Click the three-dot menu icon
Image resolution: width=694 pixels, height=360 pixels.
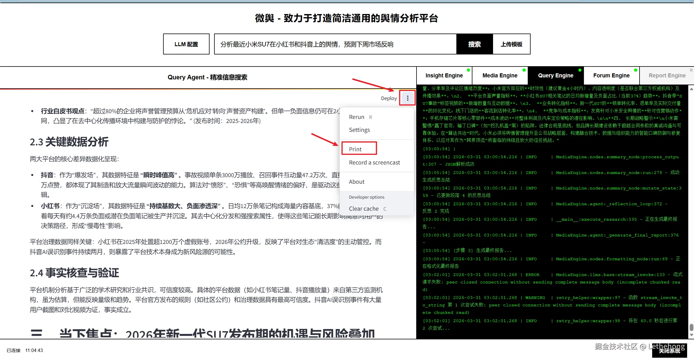407,98
